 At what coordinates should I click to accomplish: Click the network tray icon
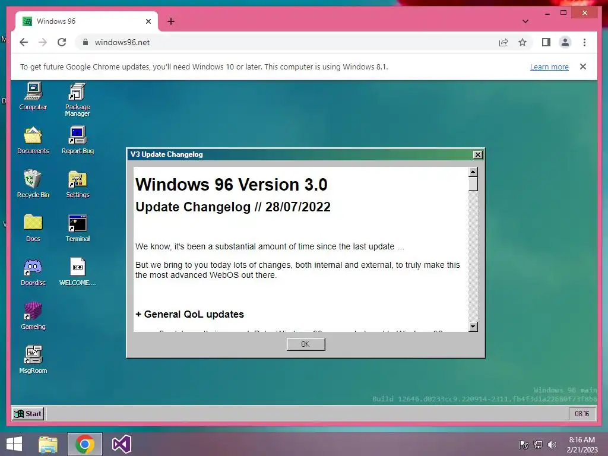[538, 444]
